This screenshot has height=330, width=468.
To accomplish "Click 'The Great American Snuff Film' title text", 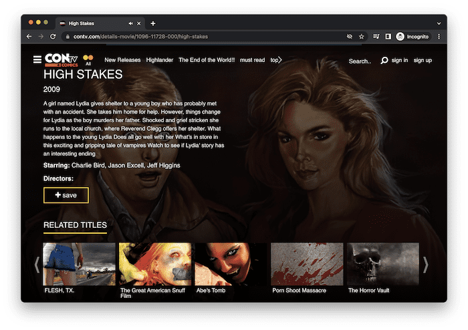I will pyautogui.click(x=152, y=293).
